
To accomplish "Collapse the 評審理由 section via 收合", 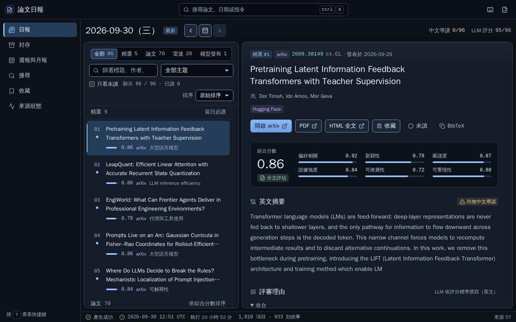I will click(258, 305).
